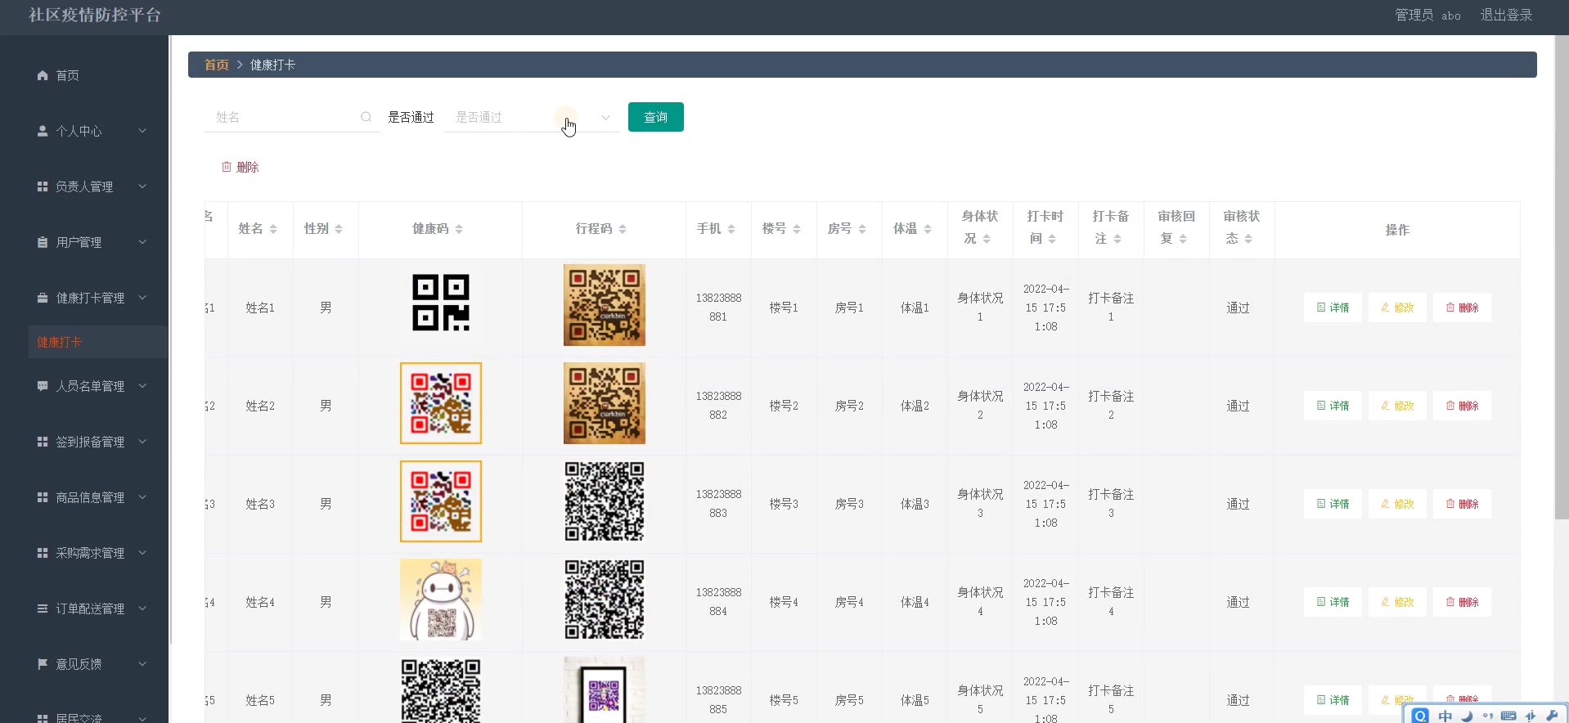Click the chat icon beside 人员名单管理
This screenshot has height=723, width=1569.
[43, 386]
